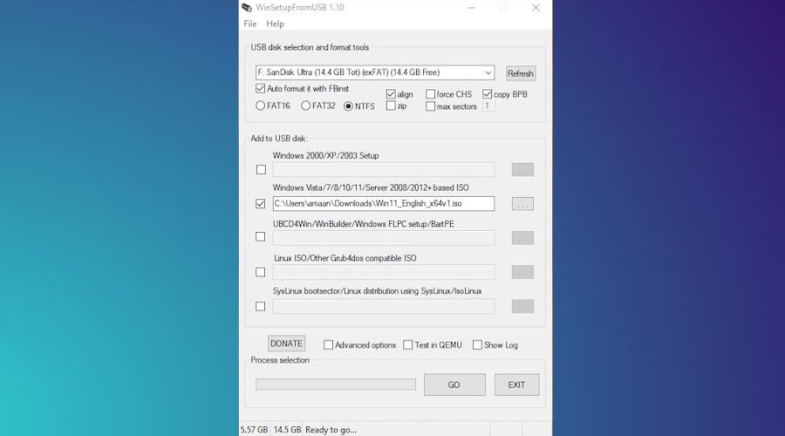Screen dimensions: 785x436
Task: Click the Process selection progress bar
Action: [336, 385]
